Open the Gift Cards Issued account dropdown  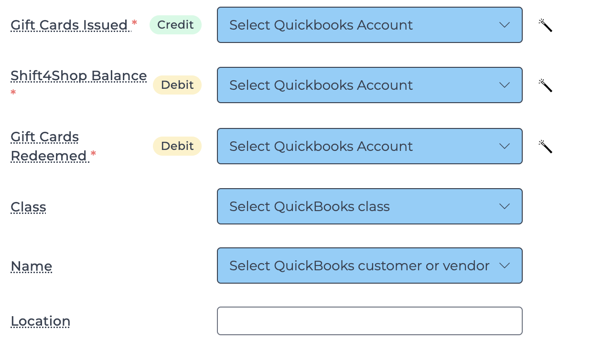pyautogui.click(x=370, y=25)
